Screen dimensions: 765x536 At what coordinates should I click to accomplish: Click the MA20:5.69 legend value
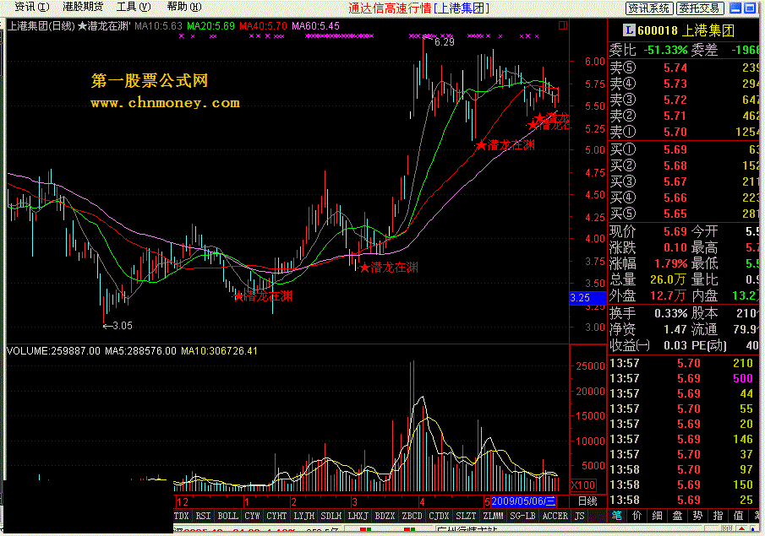pos(210,26)
